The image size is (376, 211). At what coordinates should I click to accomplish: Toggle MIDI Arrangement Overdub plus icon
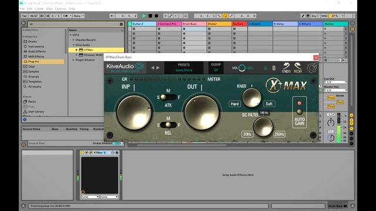(166, 16)
